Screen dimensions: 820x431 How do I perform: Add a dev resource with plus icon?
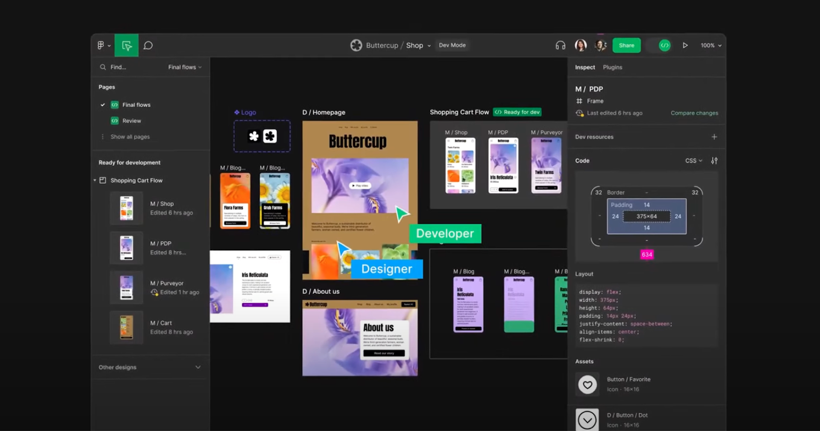click(714, 137)
